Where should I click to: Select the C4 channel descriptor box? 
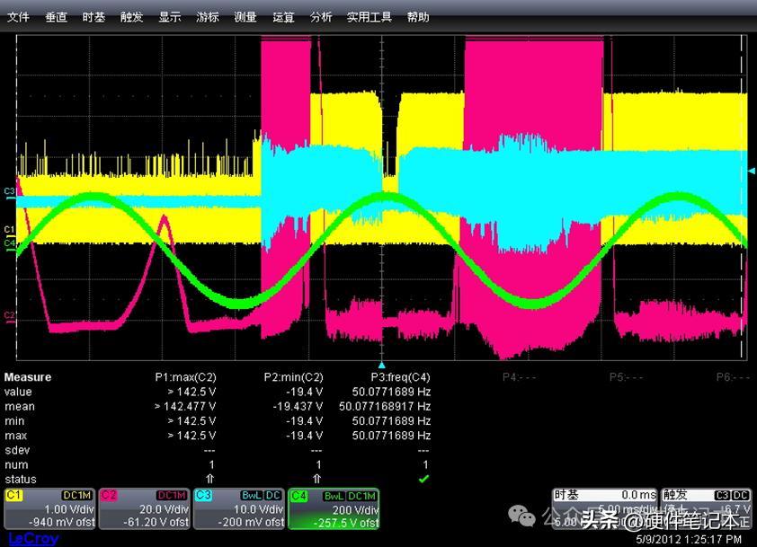pos(333,508)
